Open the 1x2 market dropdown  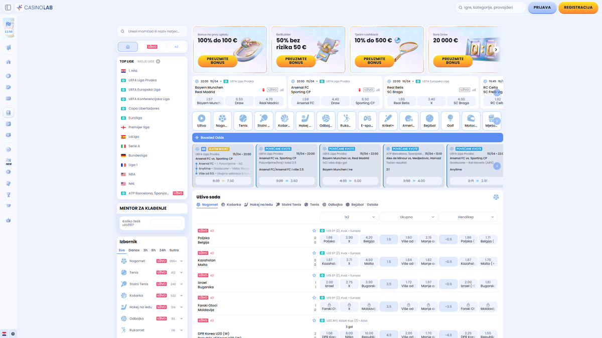tap(349, 217)
